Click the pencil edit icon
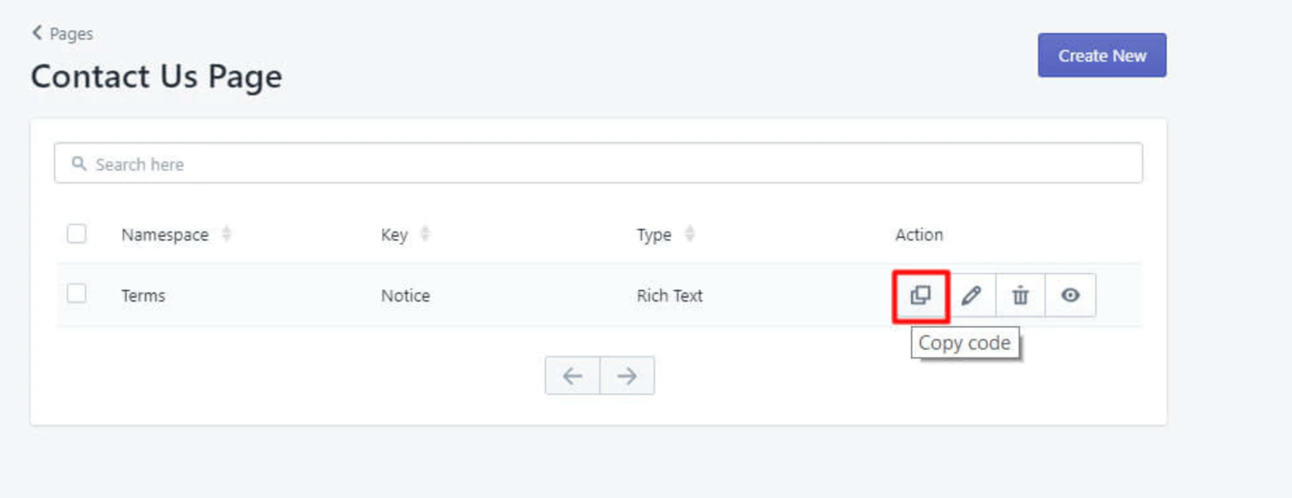This screenshot has width=1292, height=498. pyautogui.click(x=970, y=296)
